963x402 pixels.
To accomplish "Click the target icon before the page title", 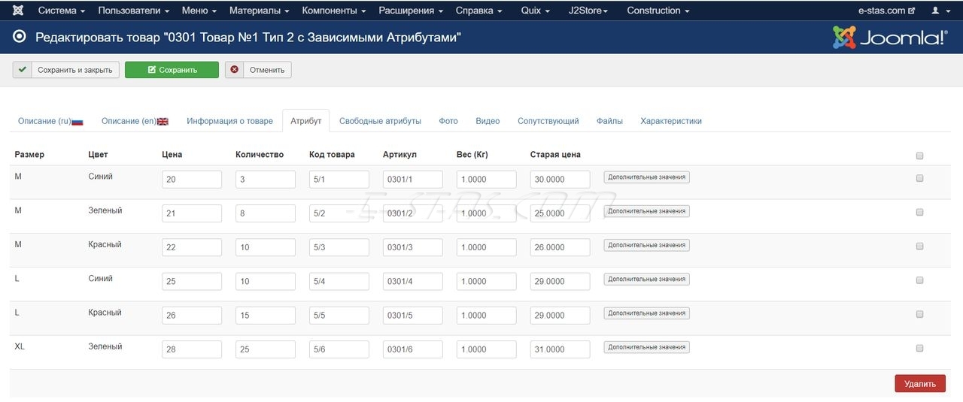I will (x=20, y=37).
